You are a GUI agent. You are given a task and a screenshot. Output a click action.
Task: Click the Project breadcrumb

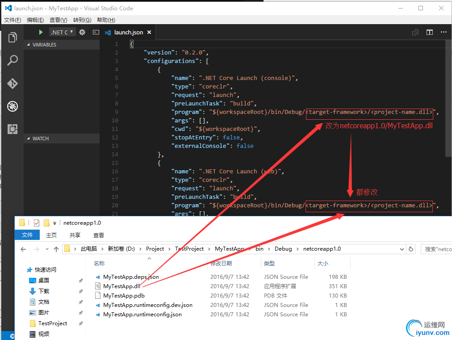coord(155,249)
